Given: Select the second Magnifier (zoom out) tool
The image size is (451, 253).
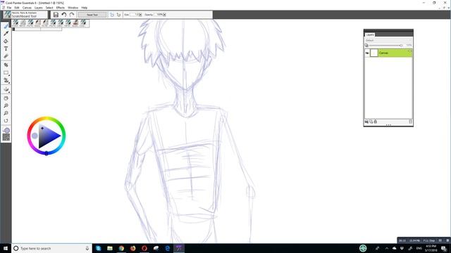Looking at the screenshot, I should click(6, 113).
